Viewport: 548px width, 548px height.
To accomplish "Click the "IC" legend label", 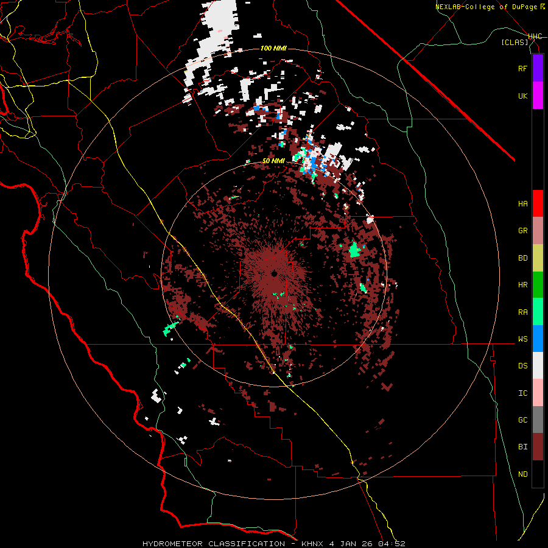I will [522, 393].
